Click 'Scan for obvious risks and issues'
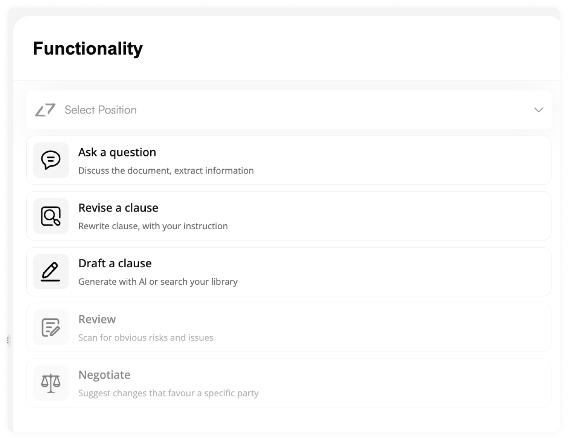 (146, 337)
